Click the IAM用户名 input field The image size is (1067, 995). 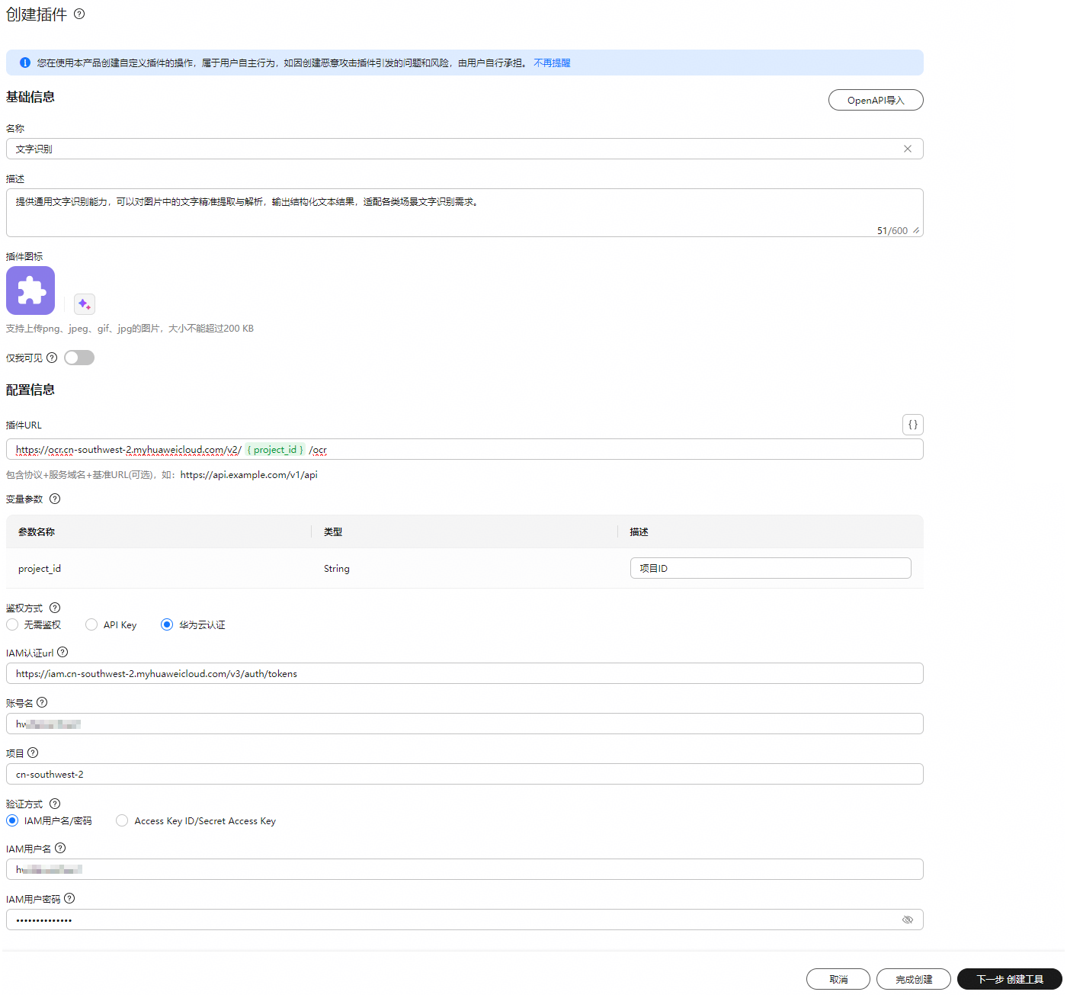(x=465, y=869)
